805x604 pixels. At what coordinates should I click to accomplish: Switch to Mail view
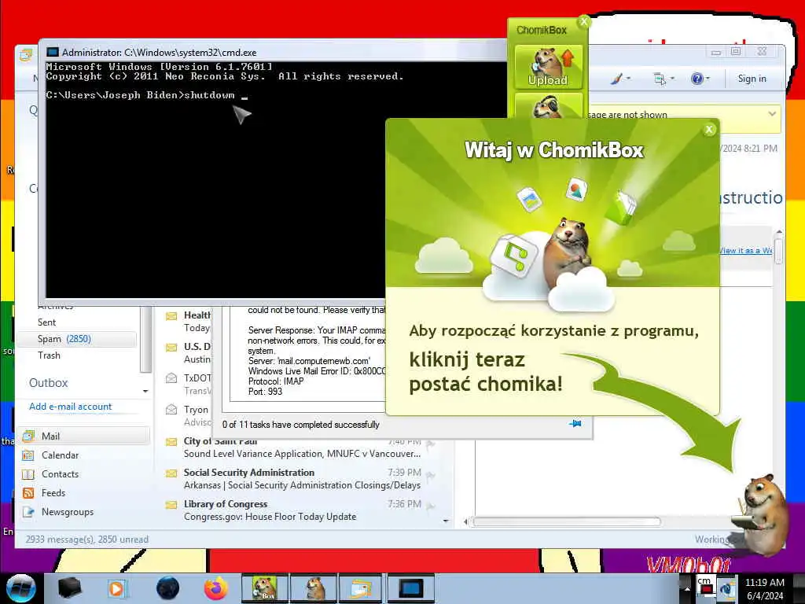tap(85, 436)
